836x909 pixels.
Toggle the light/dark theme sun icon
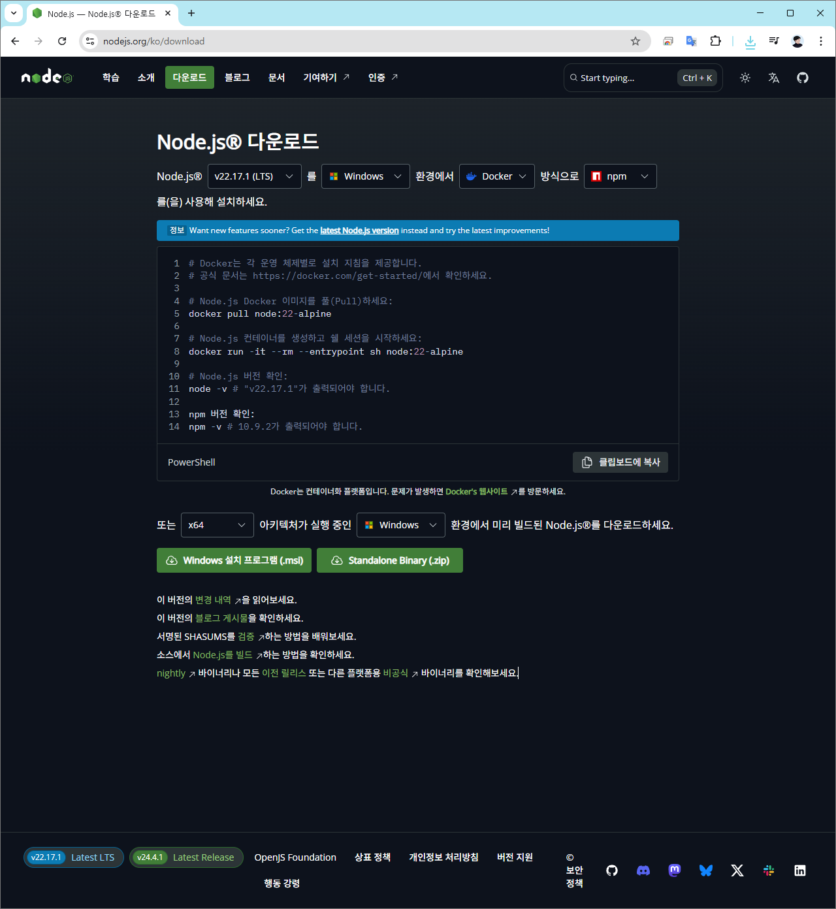tap(745, 78)
